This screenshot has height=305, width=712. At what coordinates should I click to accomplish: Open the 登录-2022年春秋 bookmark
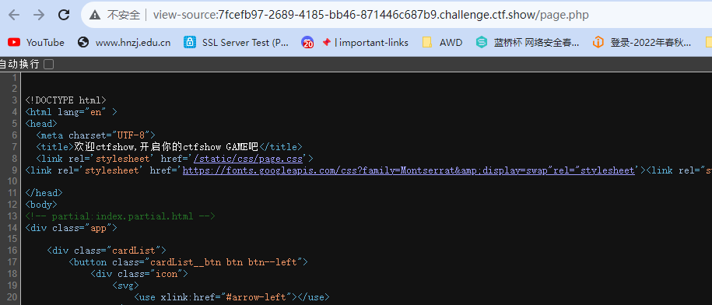click(642, 42)
